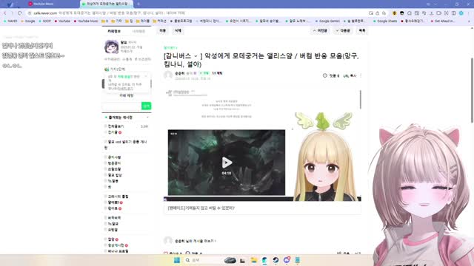
Task: Click the black face extension icon
Action: point(401,13)
